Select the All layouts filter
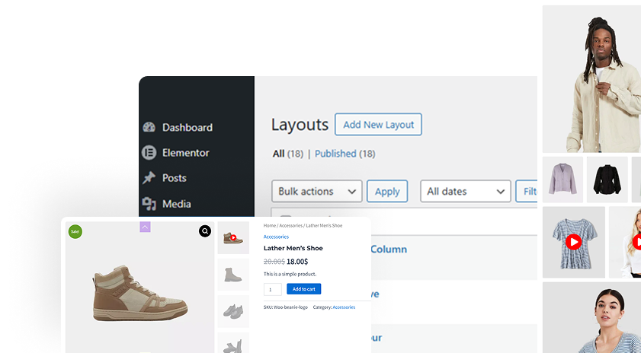This screenshot has width=641, height=353. tap(279, 154)
